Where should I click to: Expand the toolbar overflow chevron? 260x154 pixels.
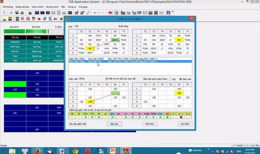pyautogui.click(x=172, y=12)
